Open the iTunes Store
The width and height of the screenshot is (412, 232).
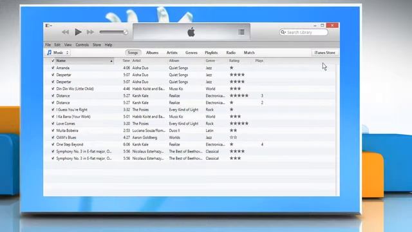click(x=324, y=53)
